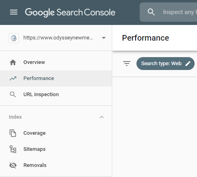Collapse the Index section chevron
This screenshot has width=197, height=177.
[102, 117]
